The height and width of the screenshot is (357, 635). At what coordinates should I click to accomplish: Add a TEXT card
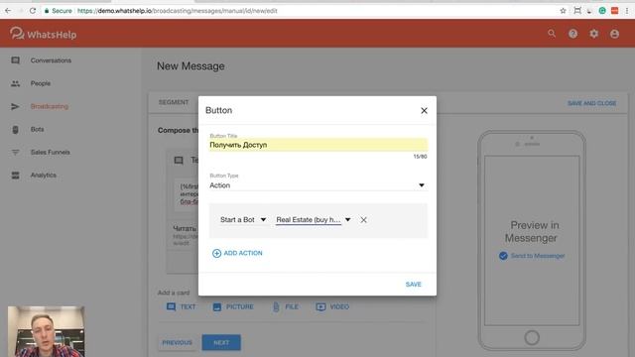click(181, 306)
